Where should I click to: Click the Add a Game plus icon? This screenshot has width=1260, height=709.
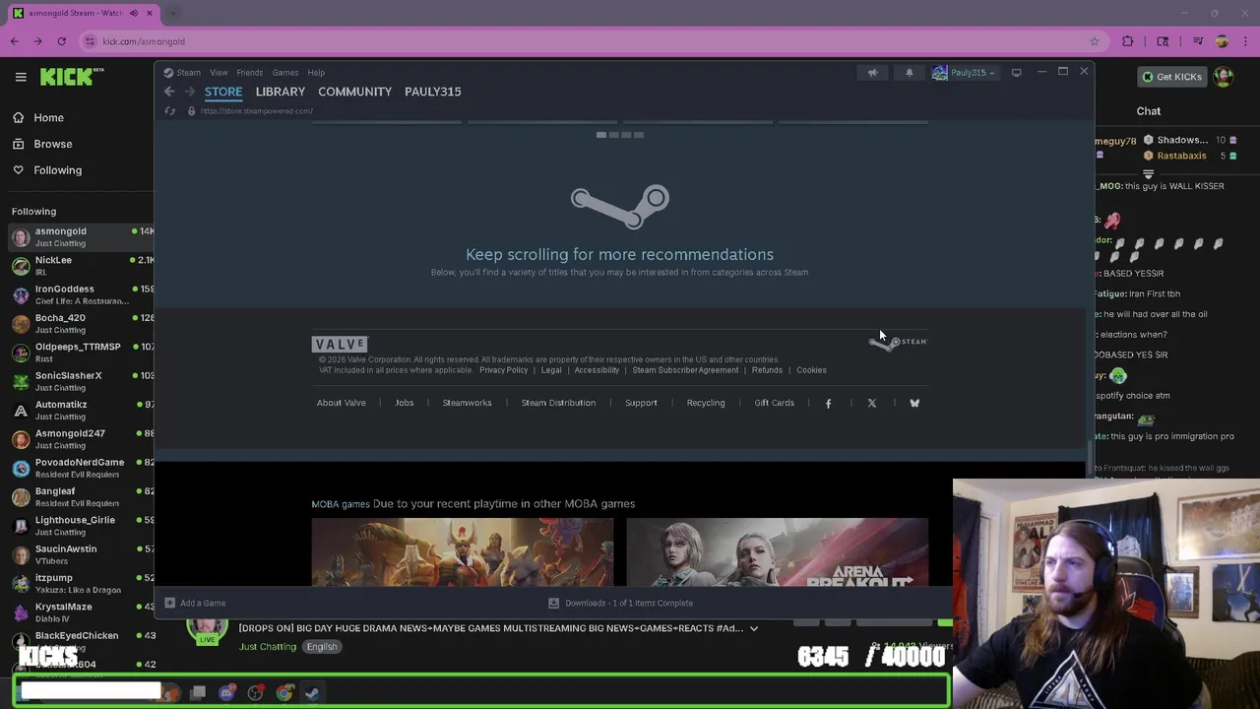pyautogui.click(x=170, y=603)
